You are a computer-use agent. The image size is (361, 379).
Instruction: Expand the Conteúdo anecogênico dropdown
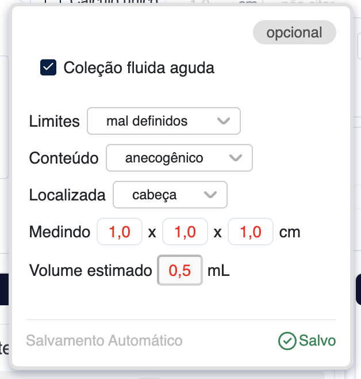point(179,158)
